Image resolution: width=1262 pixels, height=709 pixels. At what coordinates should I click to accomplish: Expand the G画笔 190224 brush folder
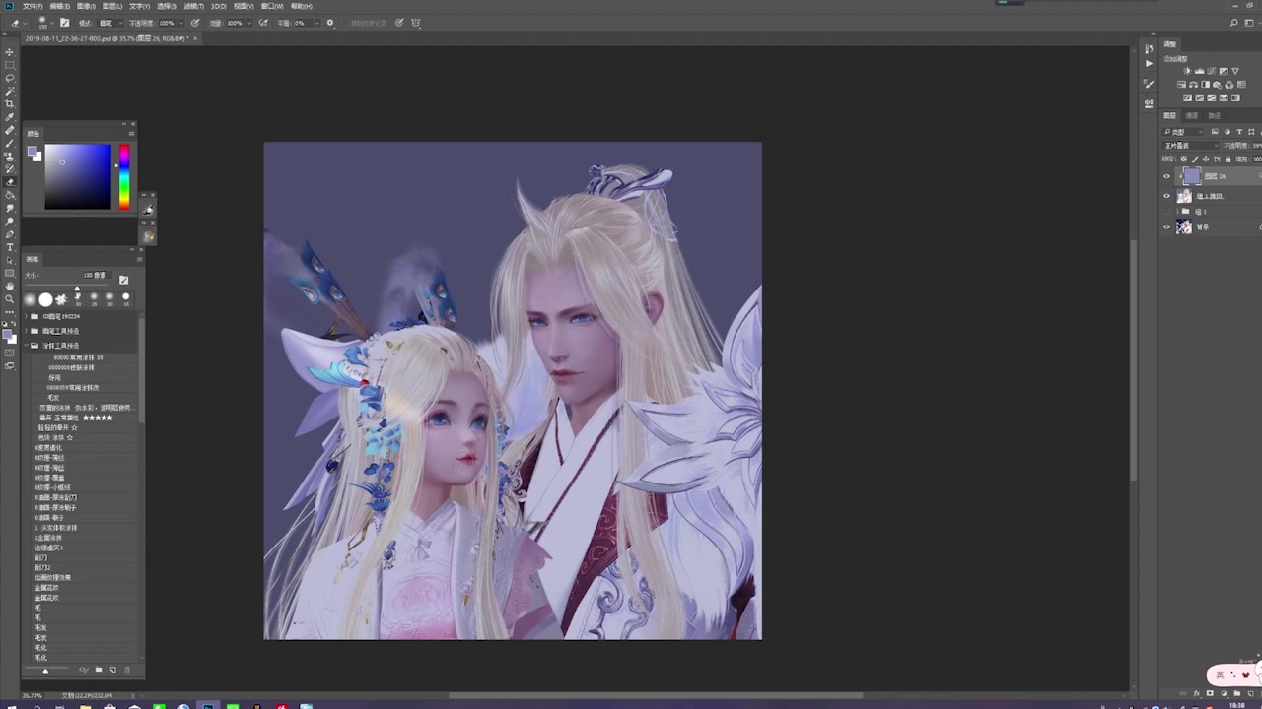(x=27, y=317)
